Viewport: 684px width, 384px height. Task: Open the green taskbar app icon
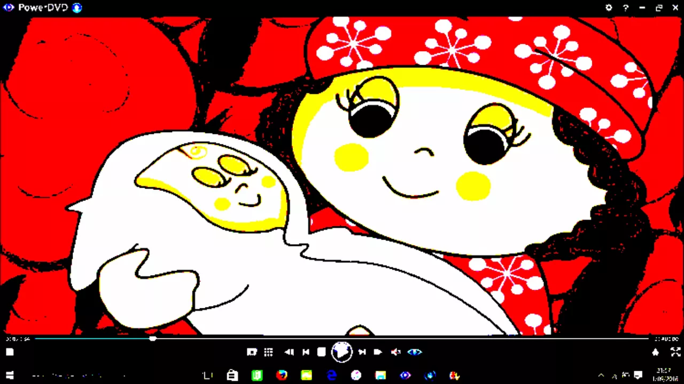click(x=257, y=375)
